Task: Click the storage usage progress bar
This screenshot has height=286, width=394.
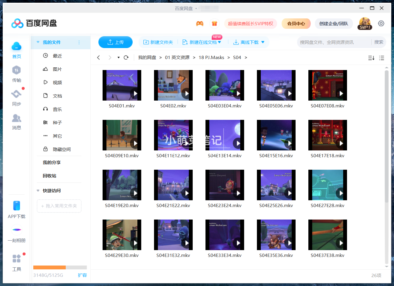Action: click(x=60, y=267)
